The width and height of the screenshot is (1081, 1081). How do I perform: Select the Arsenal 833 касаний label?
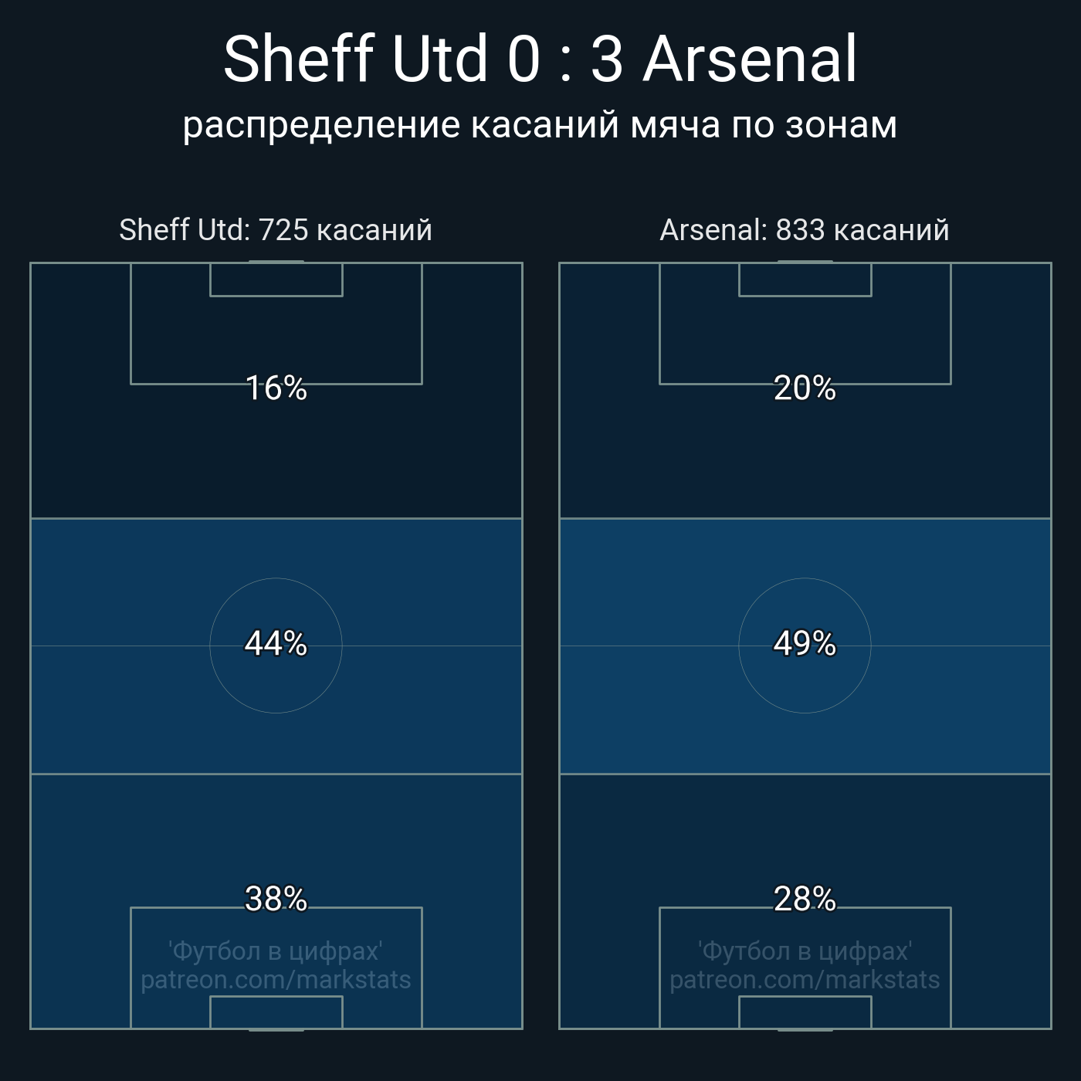[x=805, y=230]
